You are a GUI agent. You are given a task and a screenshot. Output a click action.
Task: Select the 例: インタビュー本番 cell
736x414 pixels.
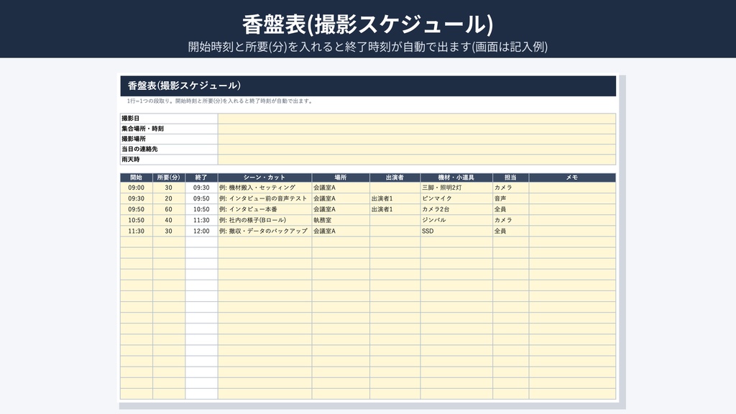(x=264, y=209)
